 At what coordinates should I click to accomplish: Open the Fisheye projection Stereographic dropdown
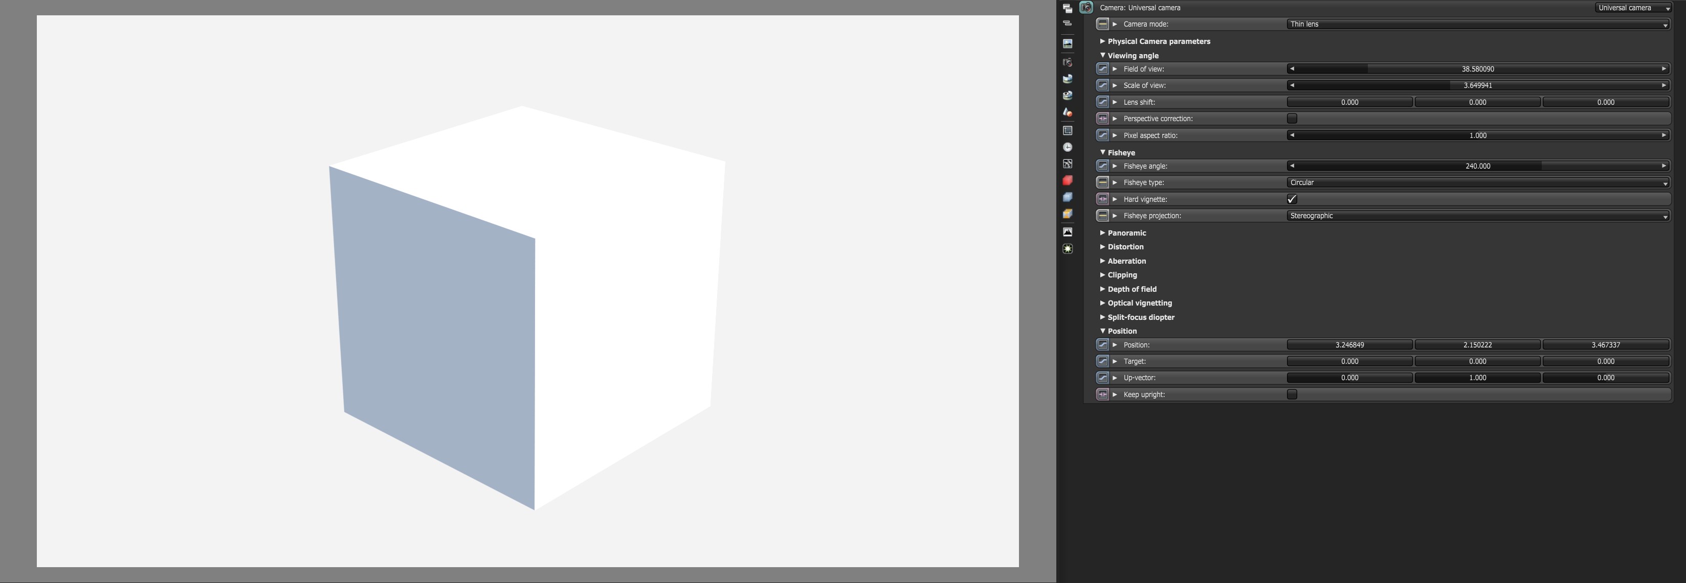1477,216
